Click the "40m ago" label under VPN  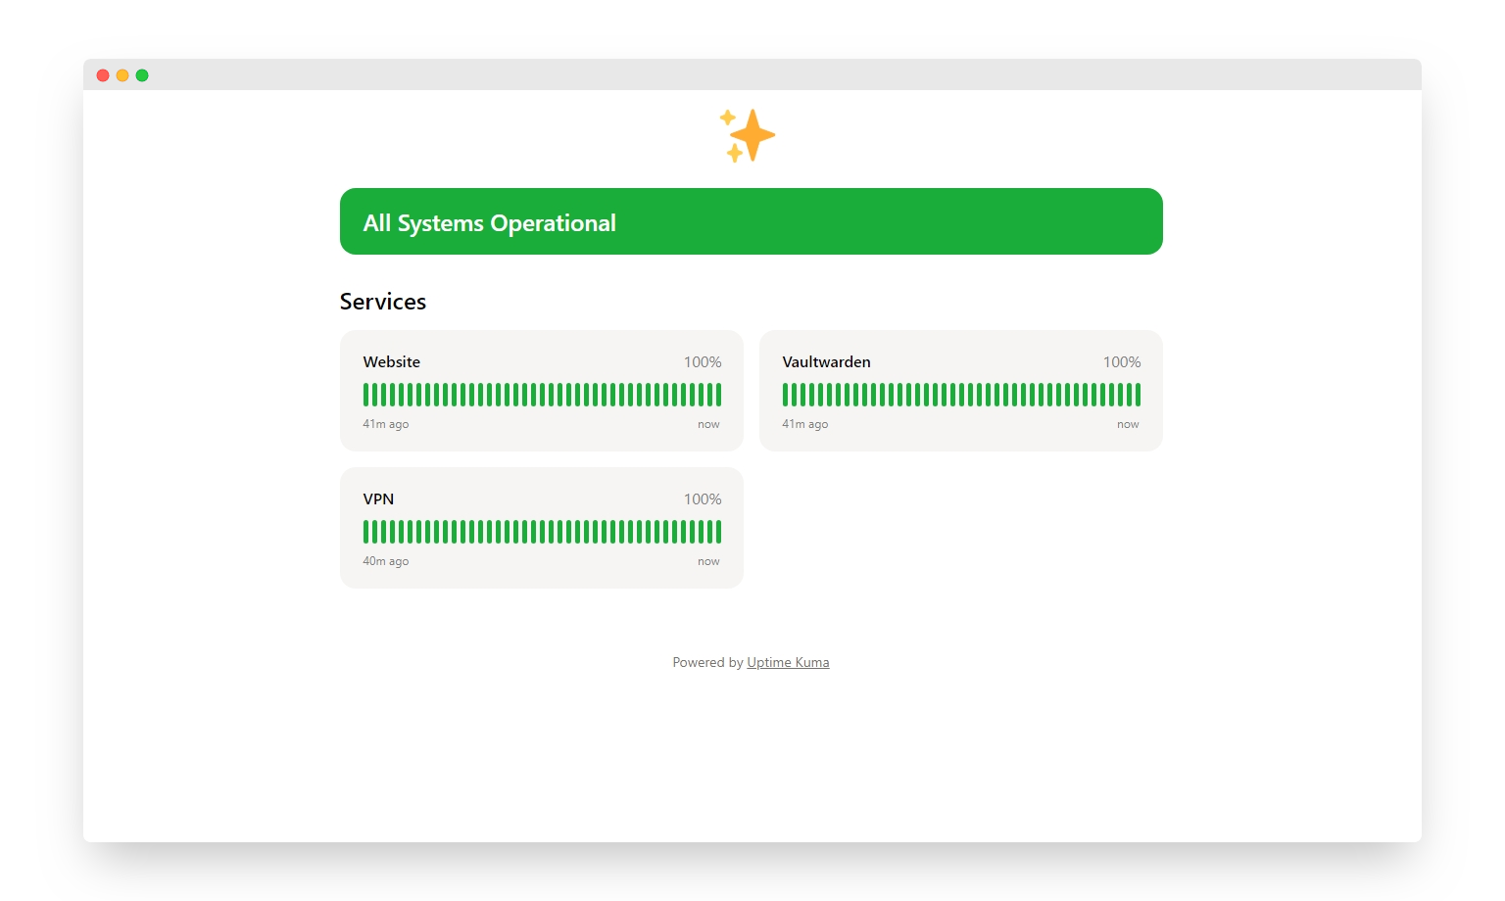[386, 562]
